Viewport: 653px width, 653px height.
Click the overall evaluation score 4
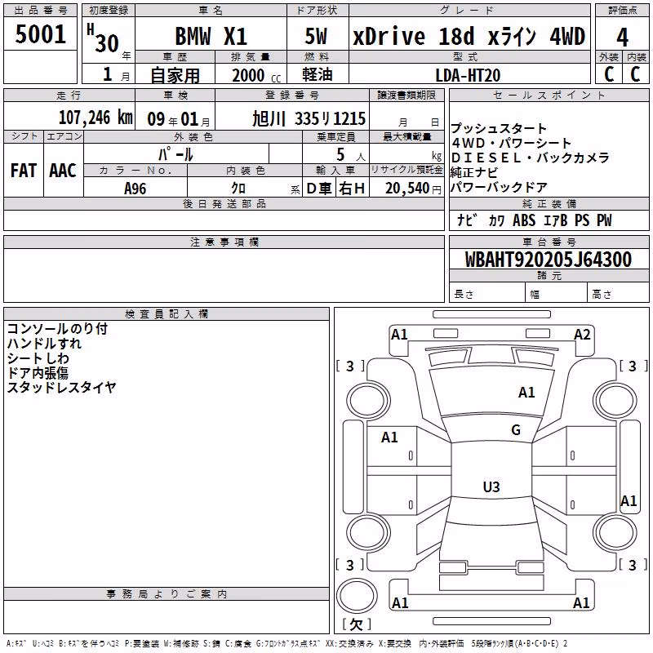coord(622,38)
